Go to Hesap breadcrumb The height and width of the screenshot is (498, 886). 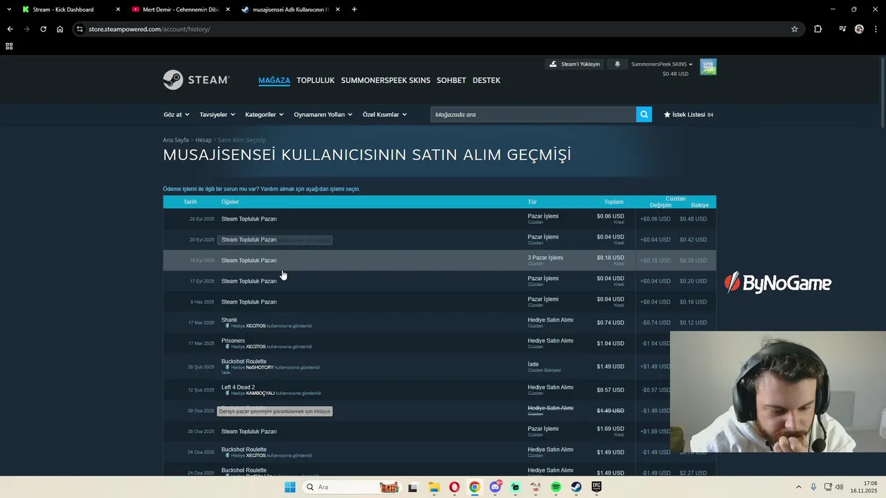click(x=204, y=140)
